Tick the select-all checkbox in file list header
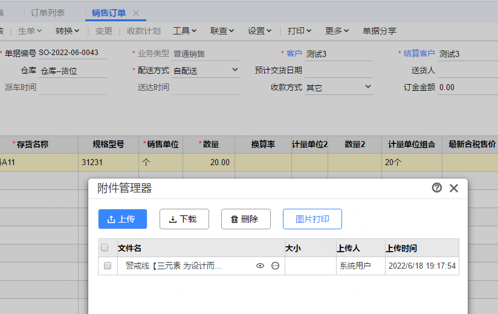This screenshot has height=314, width=498. point(105,247)
